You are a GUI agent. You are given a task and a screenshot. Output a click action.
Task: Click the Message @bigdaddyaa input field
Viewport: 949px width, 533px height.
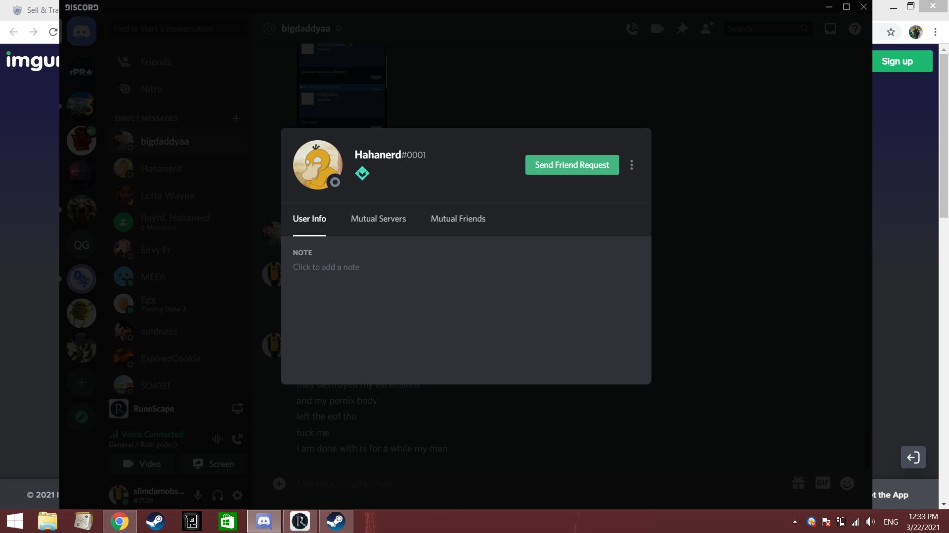[x=539, y=483]
